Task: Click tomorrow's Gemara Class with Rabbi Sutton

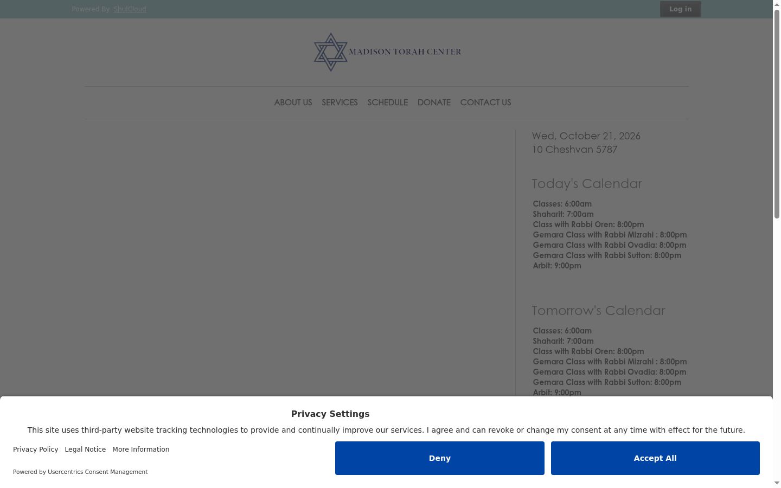Action: click(607, 382)
